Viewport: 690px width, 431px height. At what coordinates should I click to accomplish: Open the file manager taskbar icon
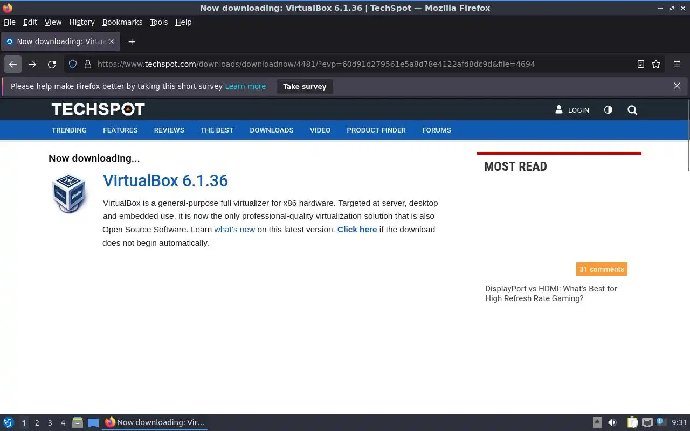[78, 422]
